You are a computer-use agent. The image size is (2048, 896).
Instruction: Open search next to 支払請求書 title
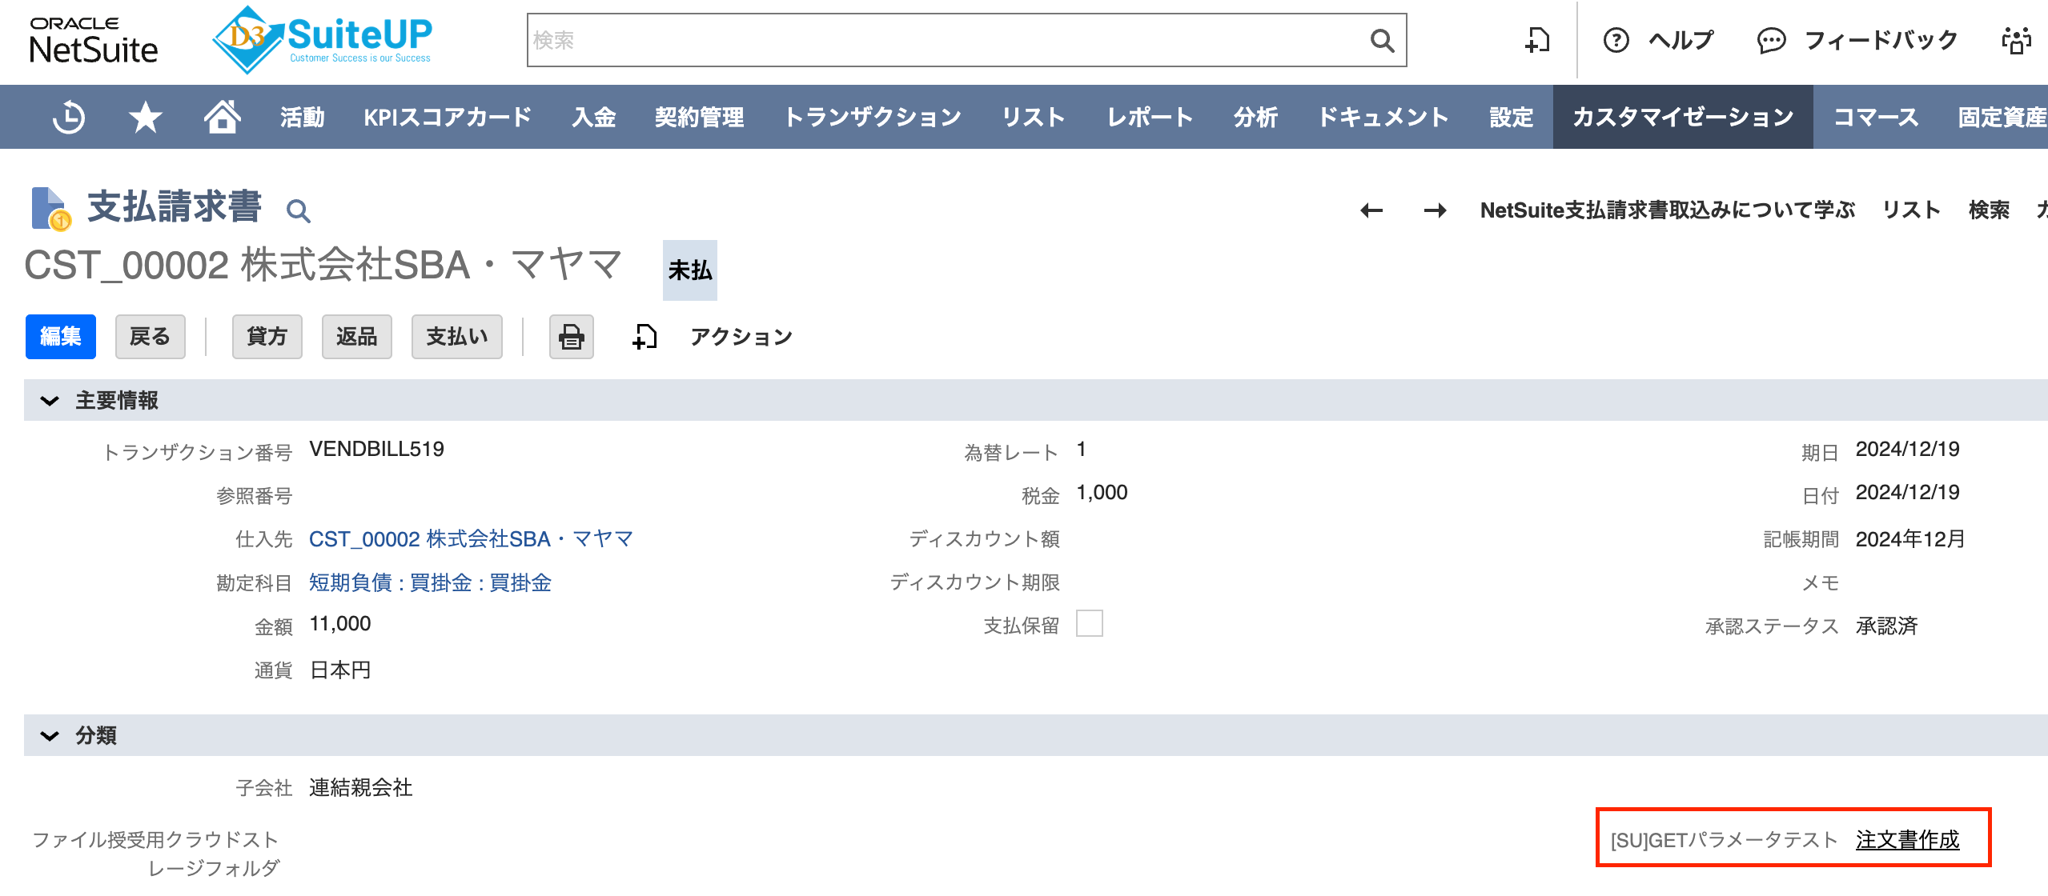[x=298, y=211]
